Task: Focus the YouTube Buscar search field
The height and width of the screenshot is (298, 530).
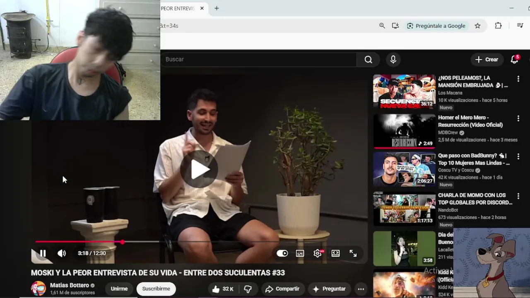Action: tap(258, 59)
